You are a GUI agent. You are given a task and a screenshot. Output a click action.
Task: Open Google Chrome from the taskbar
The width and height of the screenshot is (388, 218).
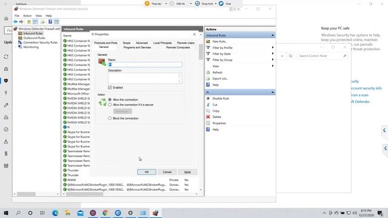click(x=105, y=213)
